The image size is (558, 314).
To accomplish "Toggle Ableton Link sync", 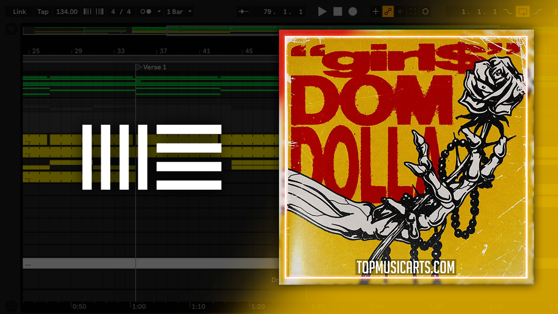I will [x=20, y=11].
